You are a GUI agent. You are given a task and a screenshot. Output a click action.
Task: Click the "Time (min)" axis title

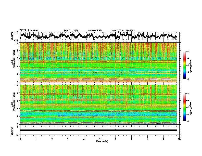[x=102, y=141]
